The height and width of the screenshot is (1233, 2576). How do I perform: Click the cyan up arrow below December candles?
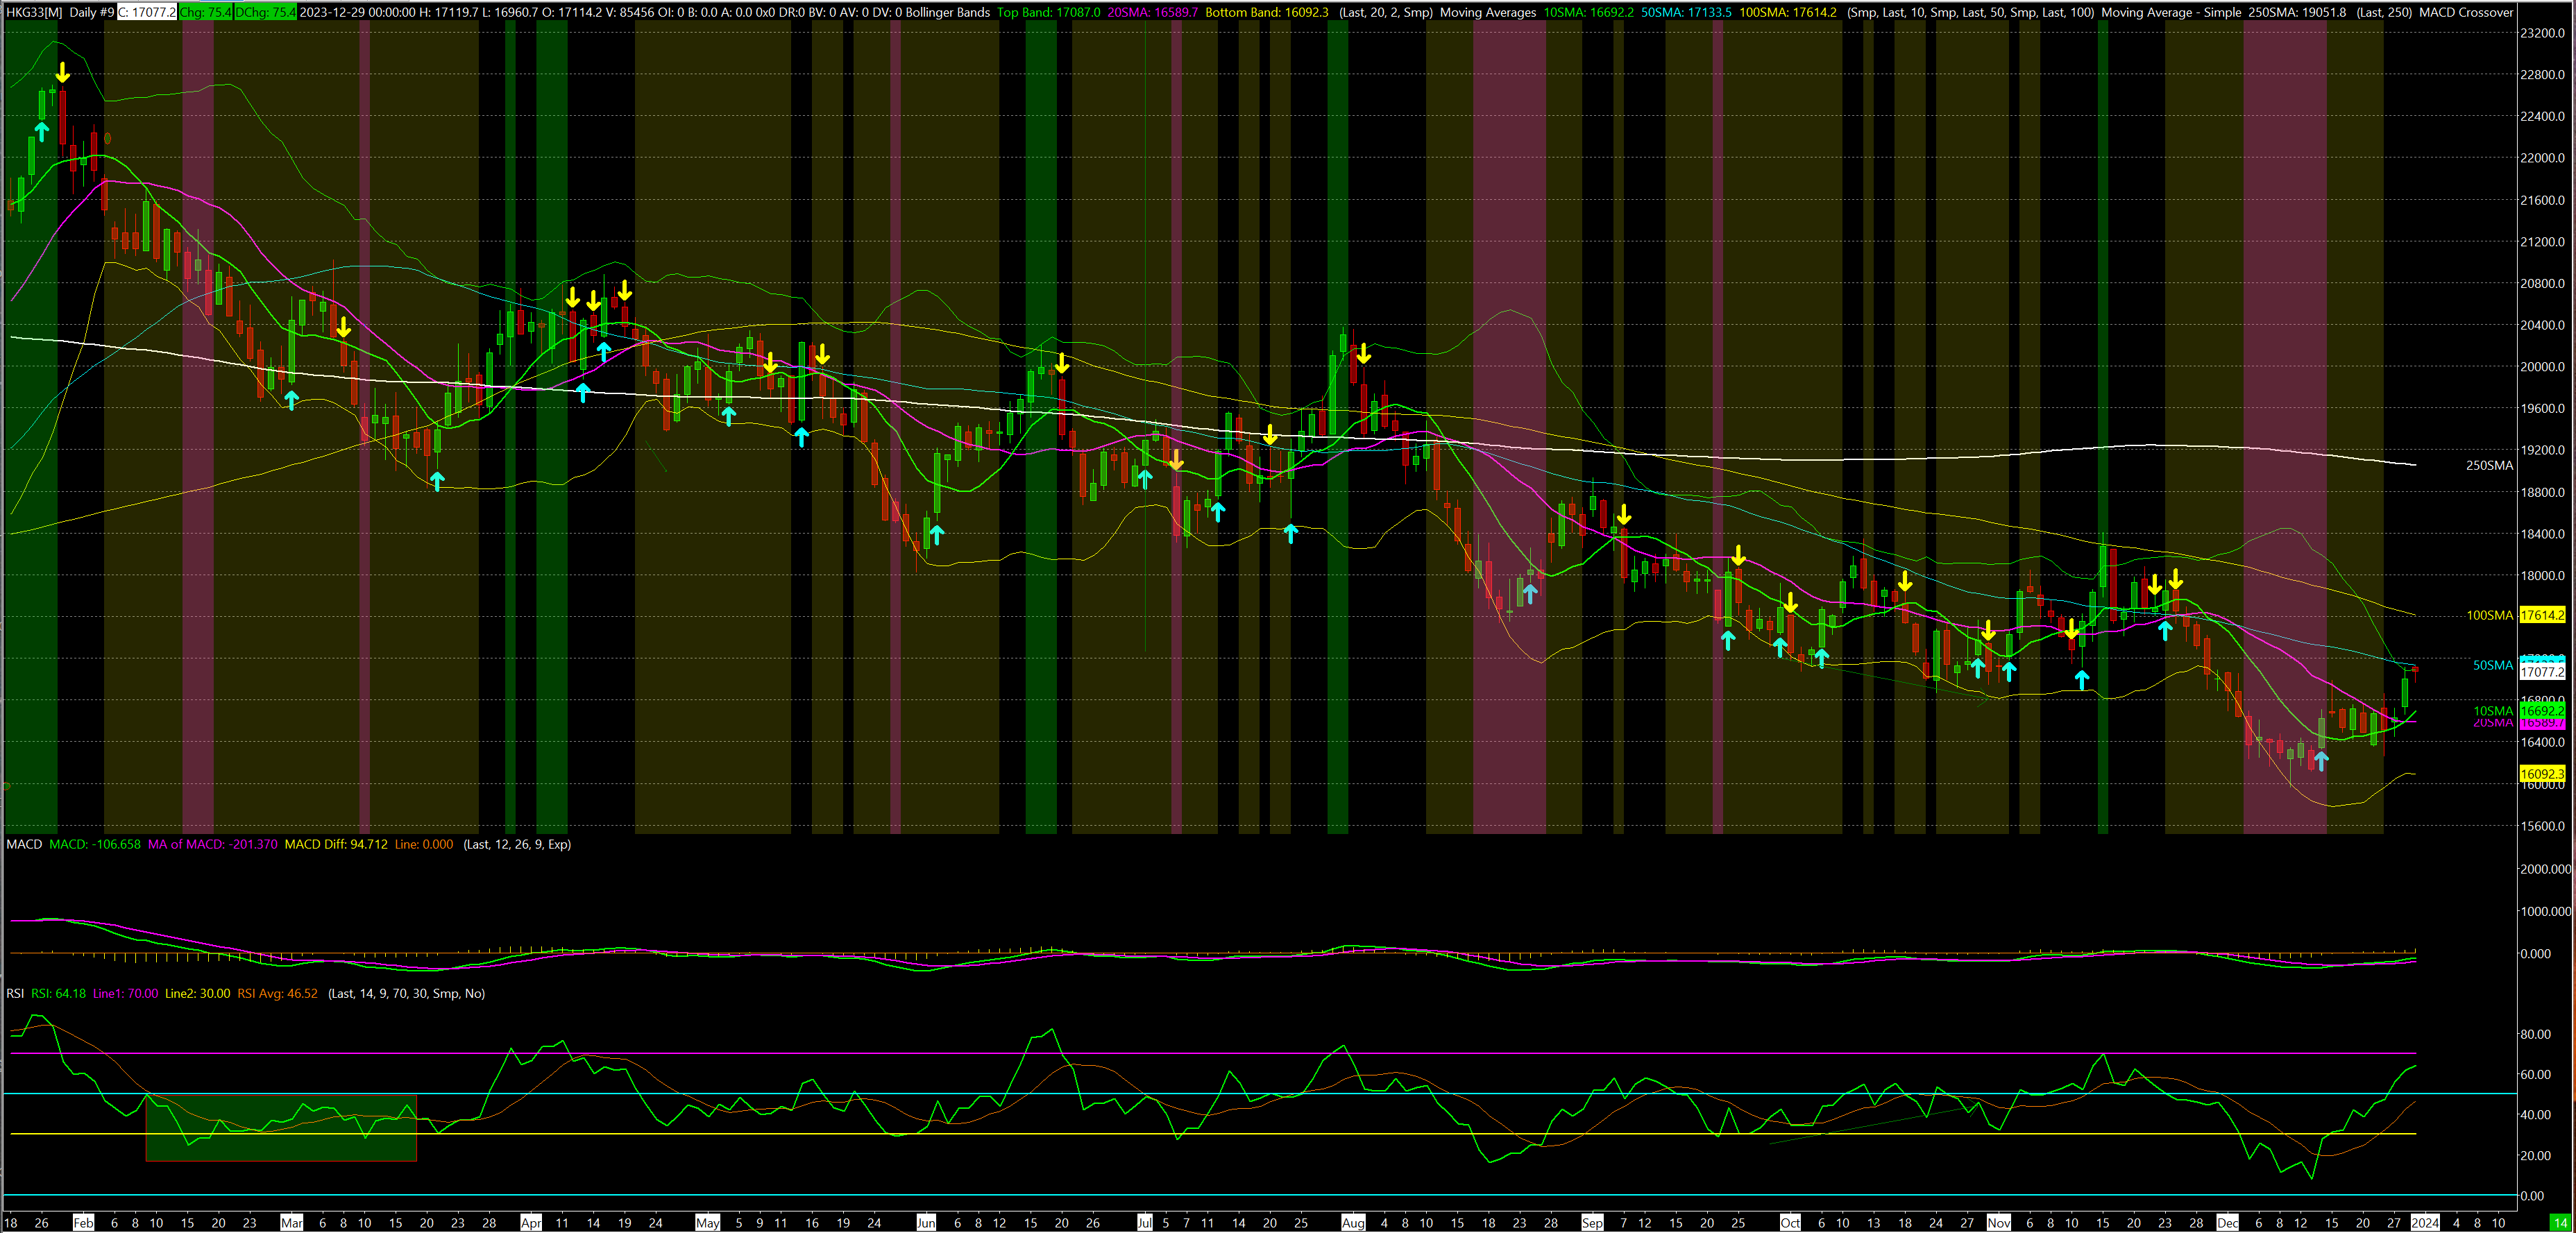pos(2321,762)
